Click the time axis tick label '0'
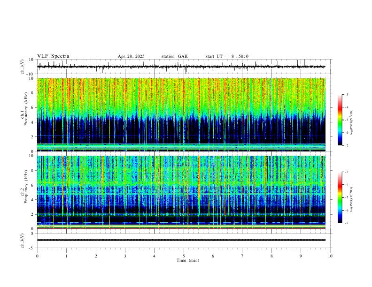This screenshot has width=372, height=287. (37, 256)
